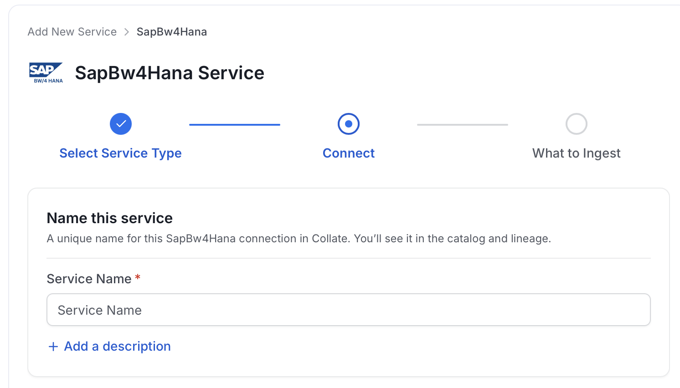Click the Service Name field label
Screen dimensions: 680x388
tap(89, 279)
